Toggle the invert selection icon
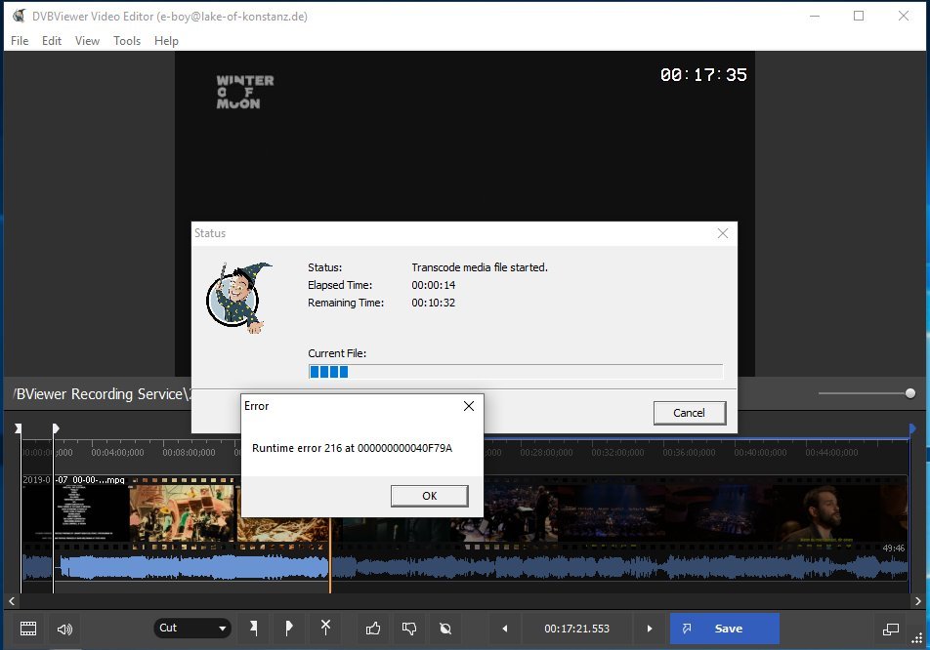Viewport: 930px width, 650px height. (445, 629)
